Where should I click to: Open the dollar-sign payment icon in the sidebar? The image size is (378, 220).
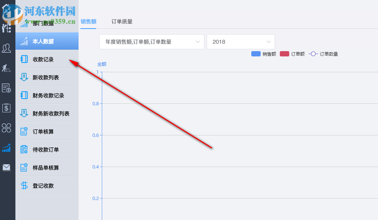(6, 108)
